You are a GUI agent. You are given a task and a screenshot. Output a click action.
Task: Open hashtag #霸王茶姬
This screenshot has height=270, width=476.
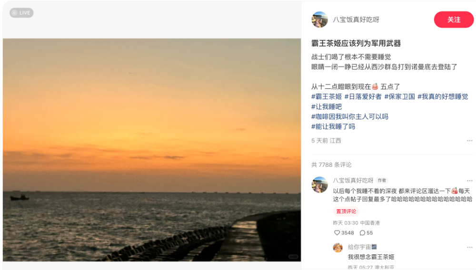tap(327, 96)
